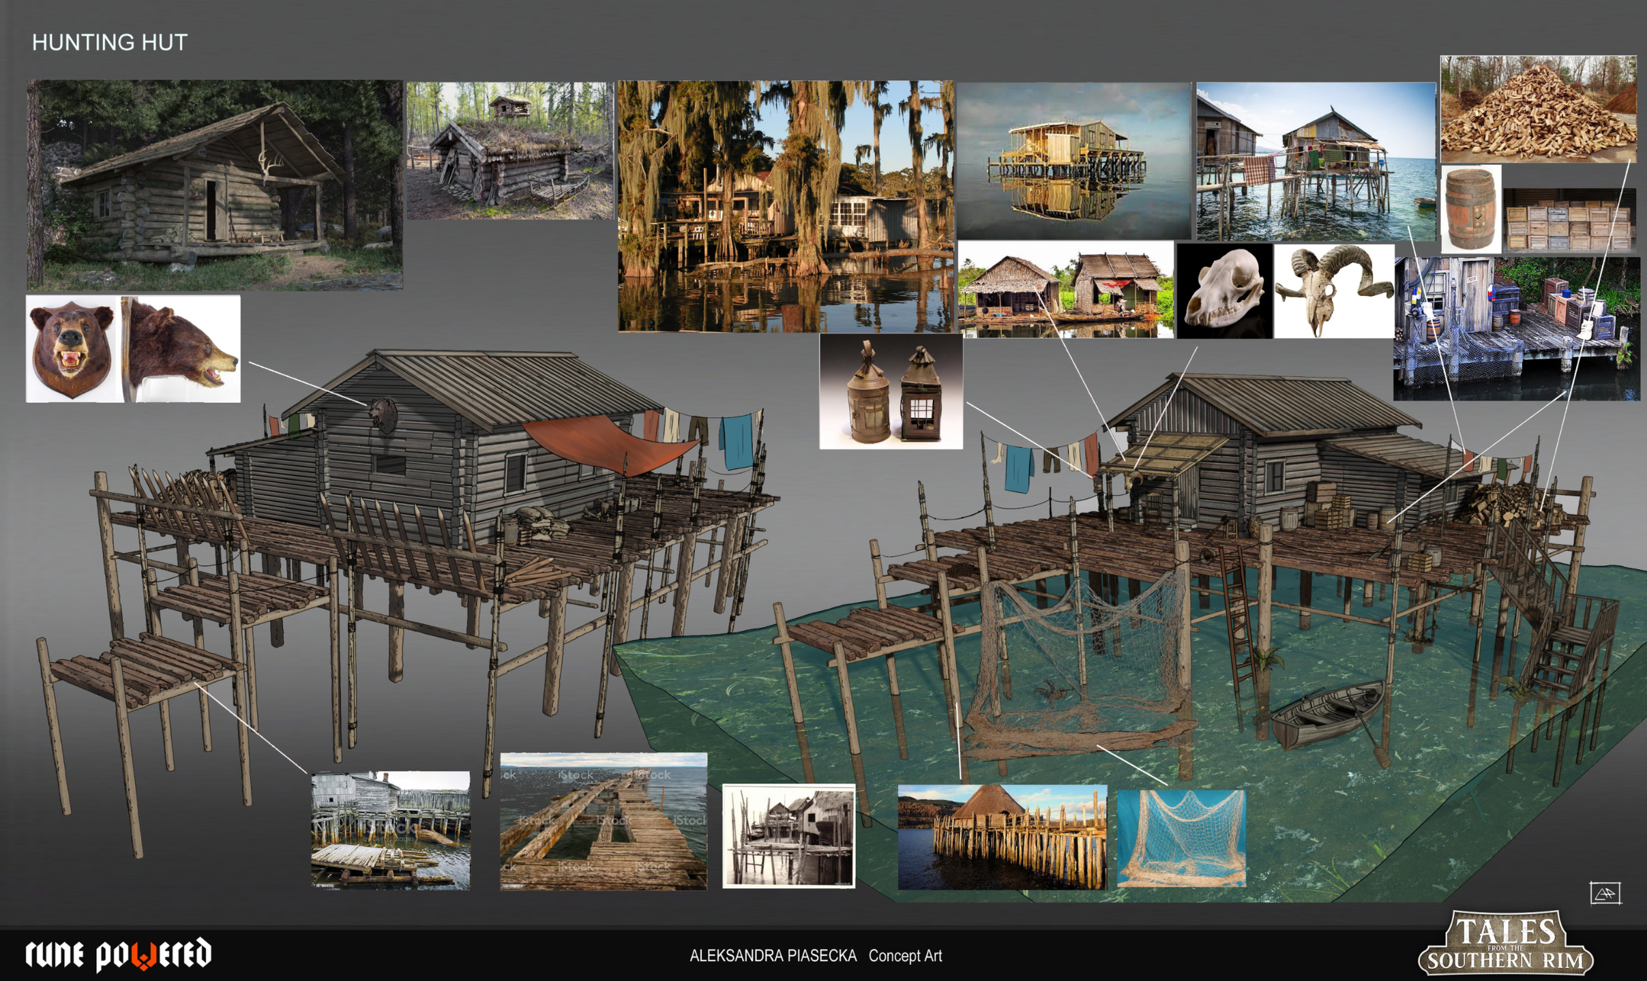Select the blue fishing net reference image
The width and height of the screenshot is (1647, 981).
[1181, 838]
